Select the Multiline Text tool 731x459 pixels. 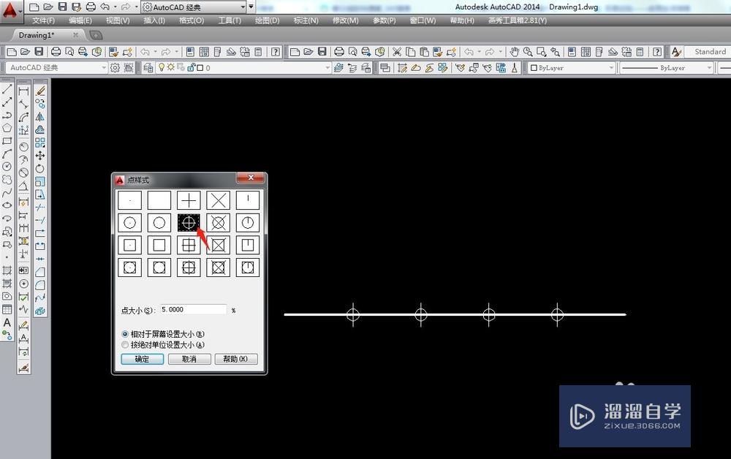[x=7, y=322]
